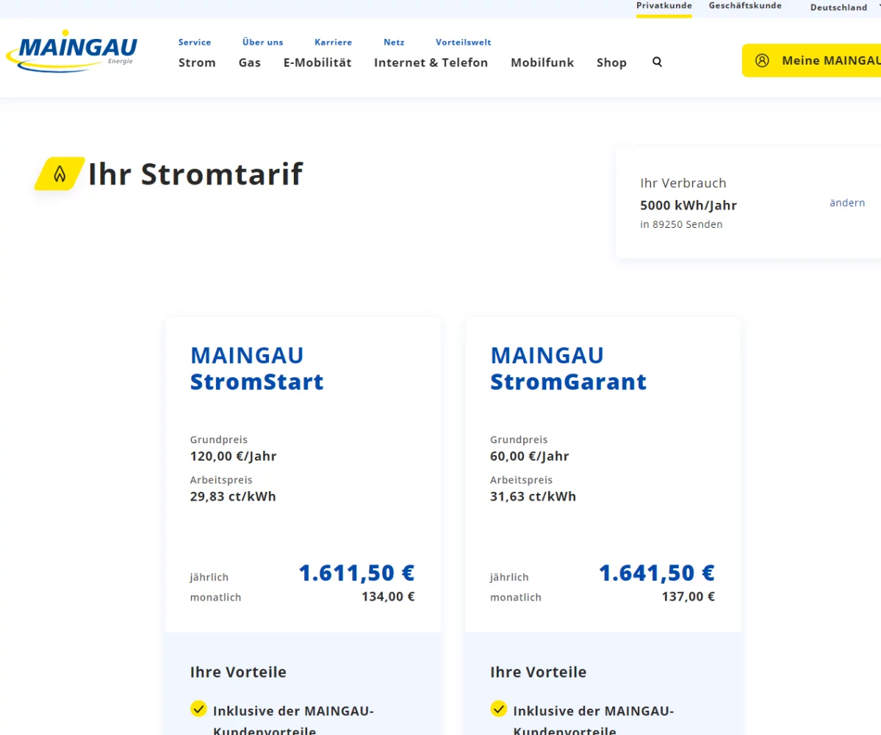881x735 pixels.
Task: Switch to the Privatkunde tab
Action: coord(664,6)
